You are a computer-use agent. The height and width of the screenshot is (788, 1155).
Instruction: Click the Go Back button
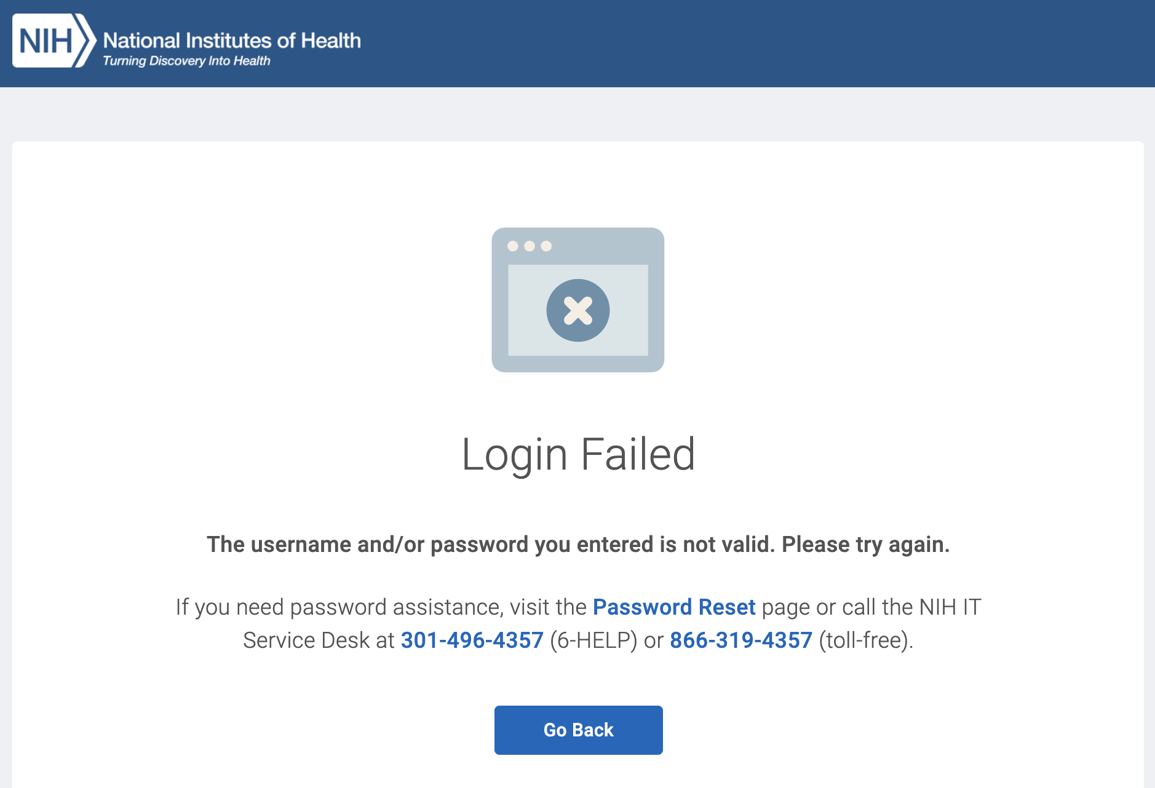click(579, 730)
